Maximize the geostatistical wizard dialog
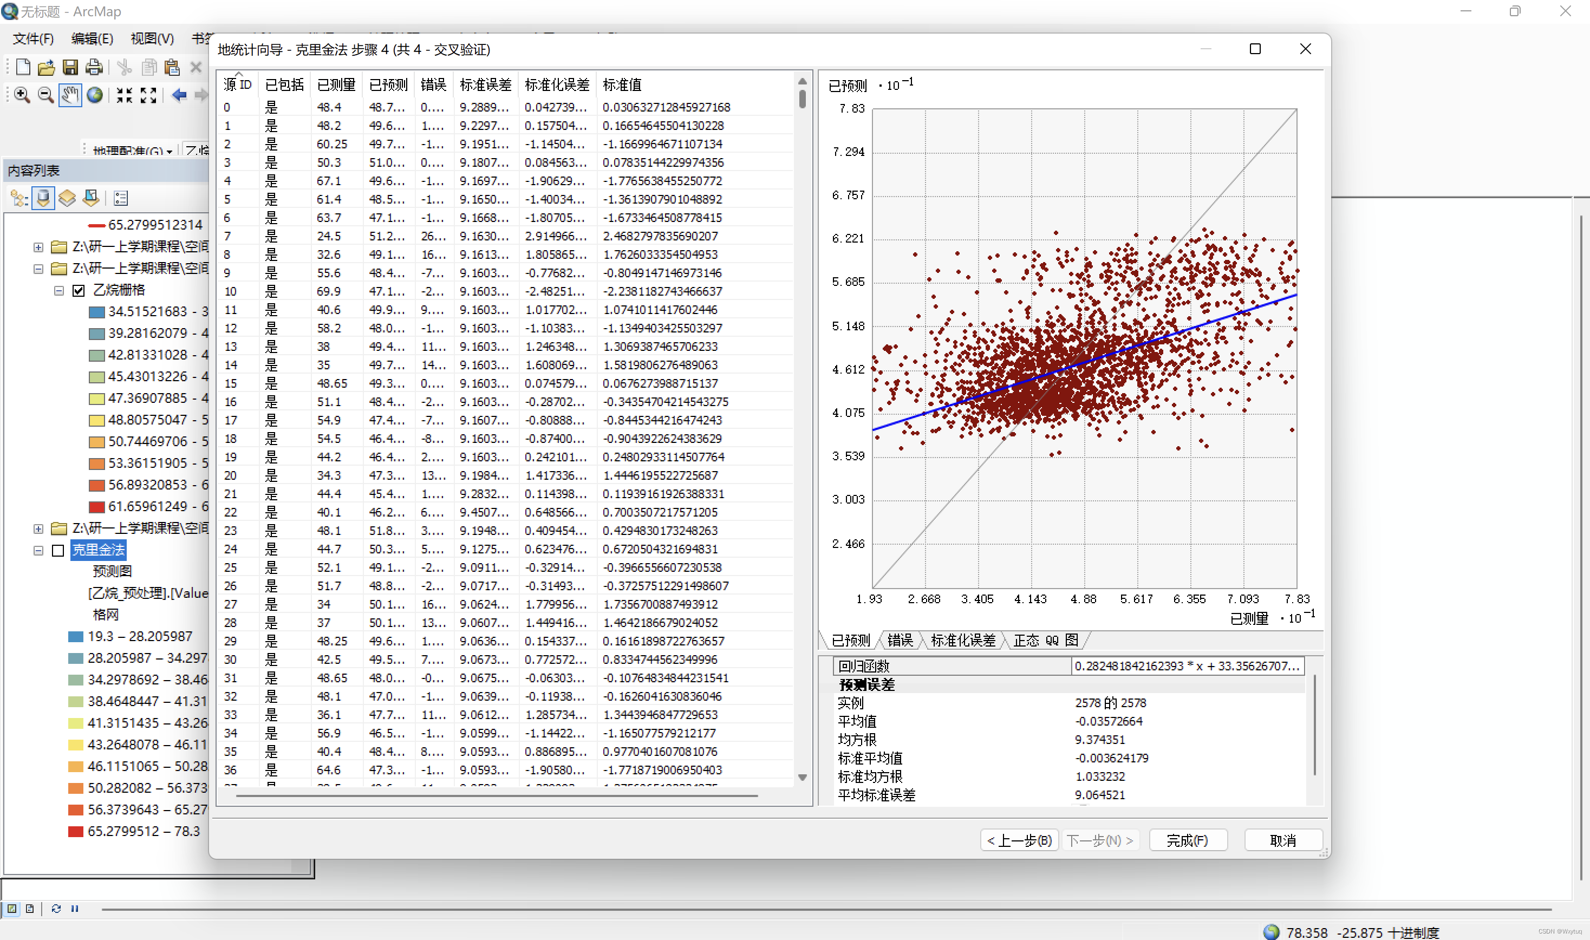The width and height of the screenshot is (1590, 940). point(1255,49)
